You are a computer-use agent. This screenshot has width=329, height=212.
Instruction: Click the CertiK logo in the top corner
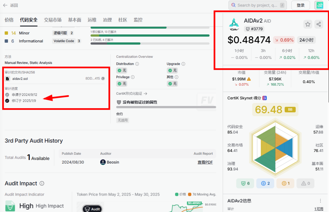point(319,5)
